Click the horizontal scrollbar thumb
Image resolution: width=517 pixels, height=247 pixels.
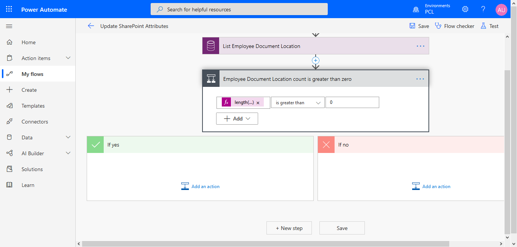[266, 244]
